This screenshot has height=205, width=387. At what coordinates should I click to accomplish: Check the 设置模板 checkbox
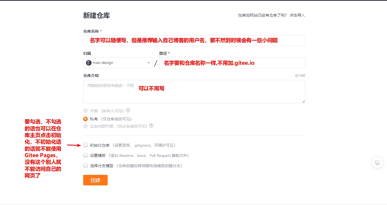pos(85,155)
